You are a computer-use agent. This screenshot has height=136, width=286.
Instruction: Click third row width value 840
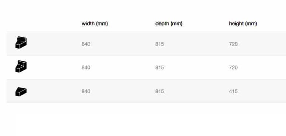86,91
